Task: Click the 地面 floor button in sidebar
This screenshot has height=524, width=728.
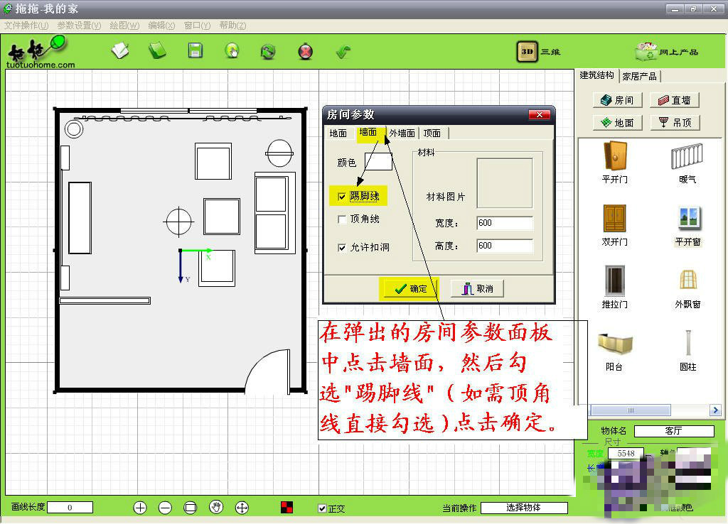Action: 618,122
